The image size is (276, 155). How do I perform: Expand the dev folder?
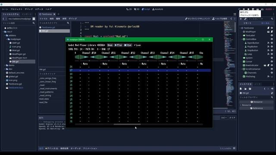coord(5,69)
